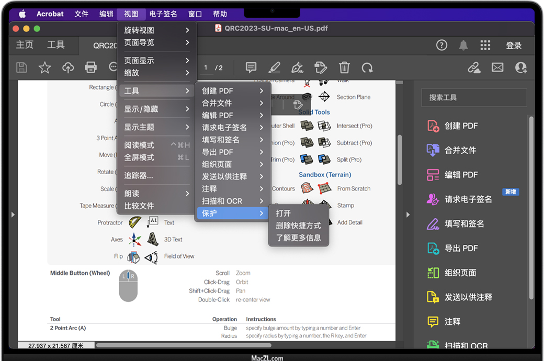Click the bookmark star icon in toolbar
Image resolution: width=544 pixels, height=361 pixels.
(x=45, y=67)
